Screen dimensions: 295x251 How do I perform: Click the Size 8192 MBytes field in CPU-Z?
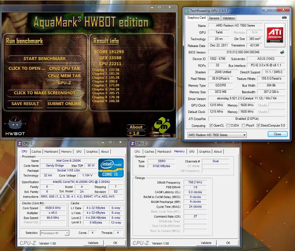pyautogui.click(x=161, y=166)
